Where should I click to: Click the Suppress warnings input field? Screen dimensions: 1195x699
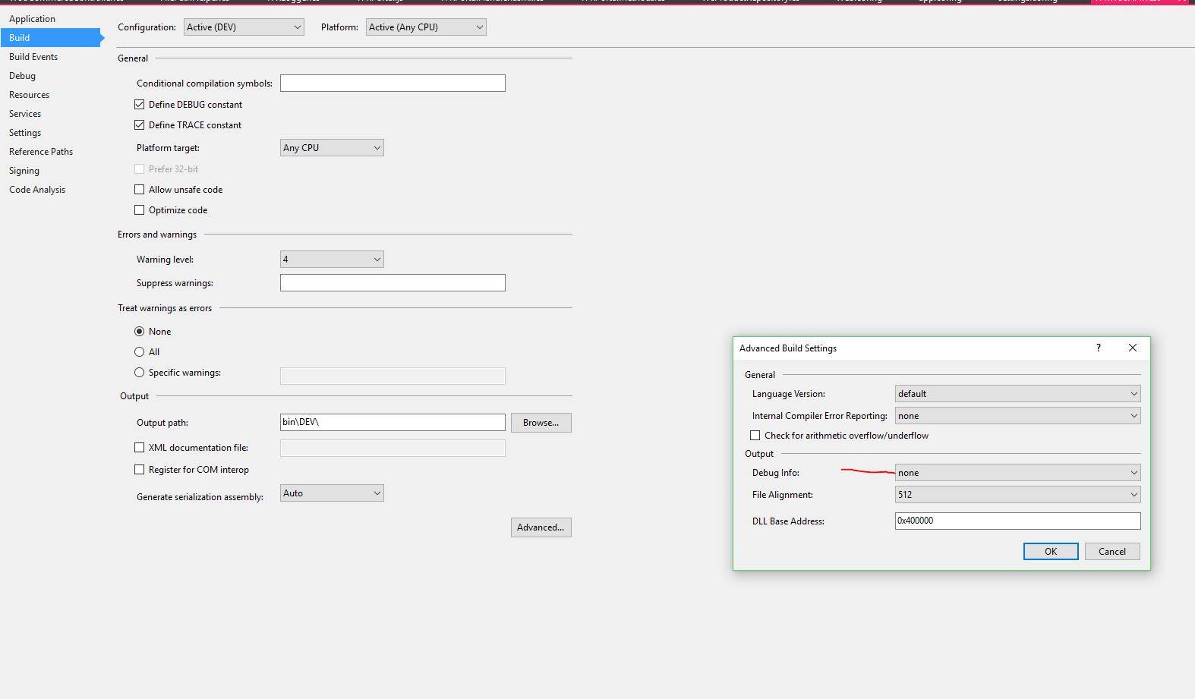(x=393, y=283)
